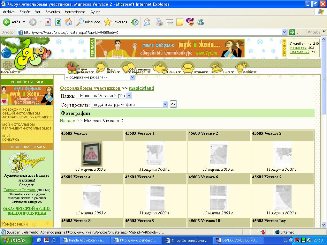Click Объявлений link

(x=300, y=52)
